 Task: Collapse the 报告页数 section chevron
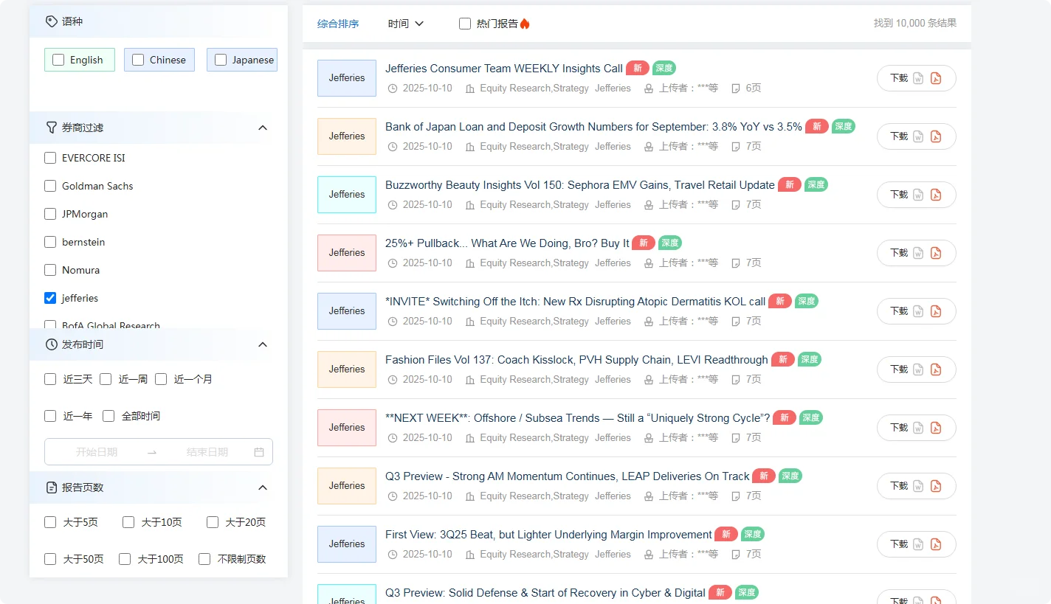coord(263,487)
